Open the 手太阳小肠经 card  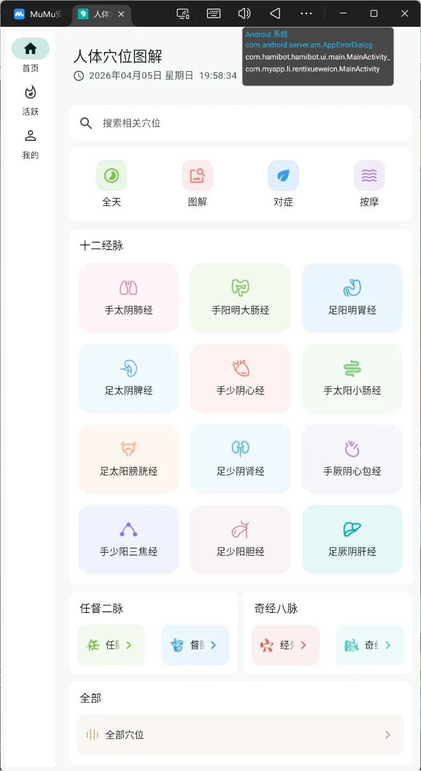(352, 378)
